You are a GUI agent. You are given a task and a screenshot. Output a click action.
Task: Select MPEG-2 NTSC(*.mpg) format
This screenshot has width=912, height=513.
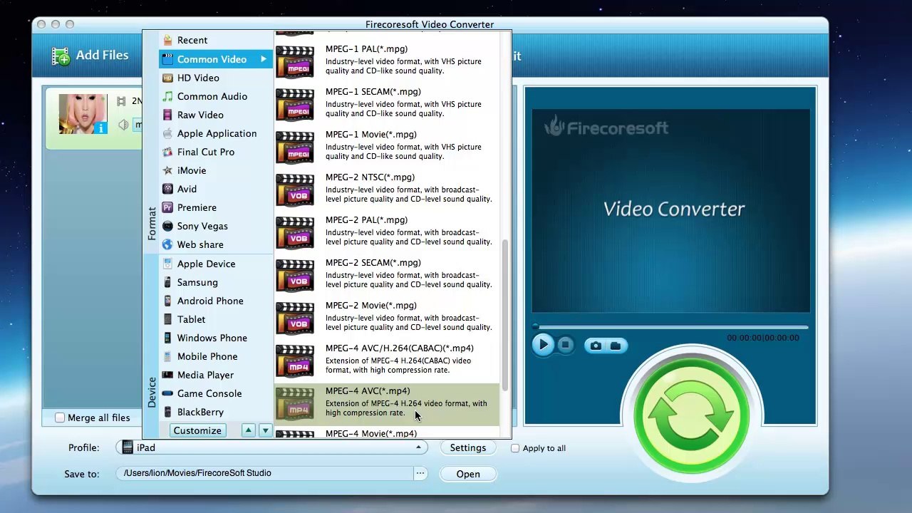coord(387,190)
